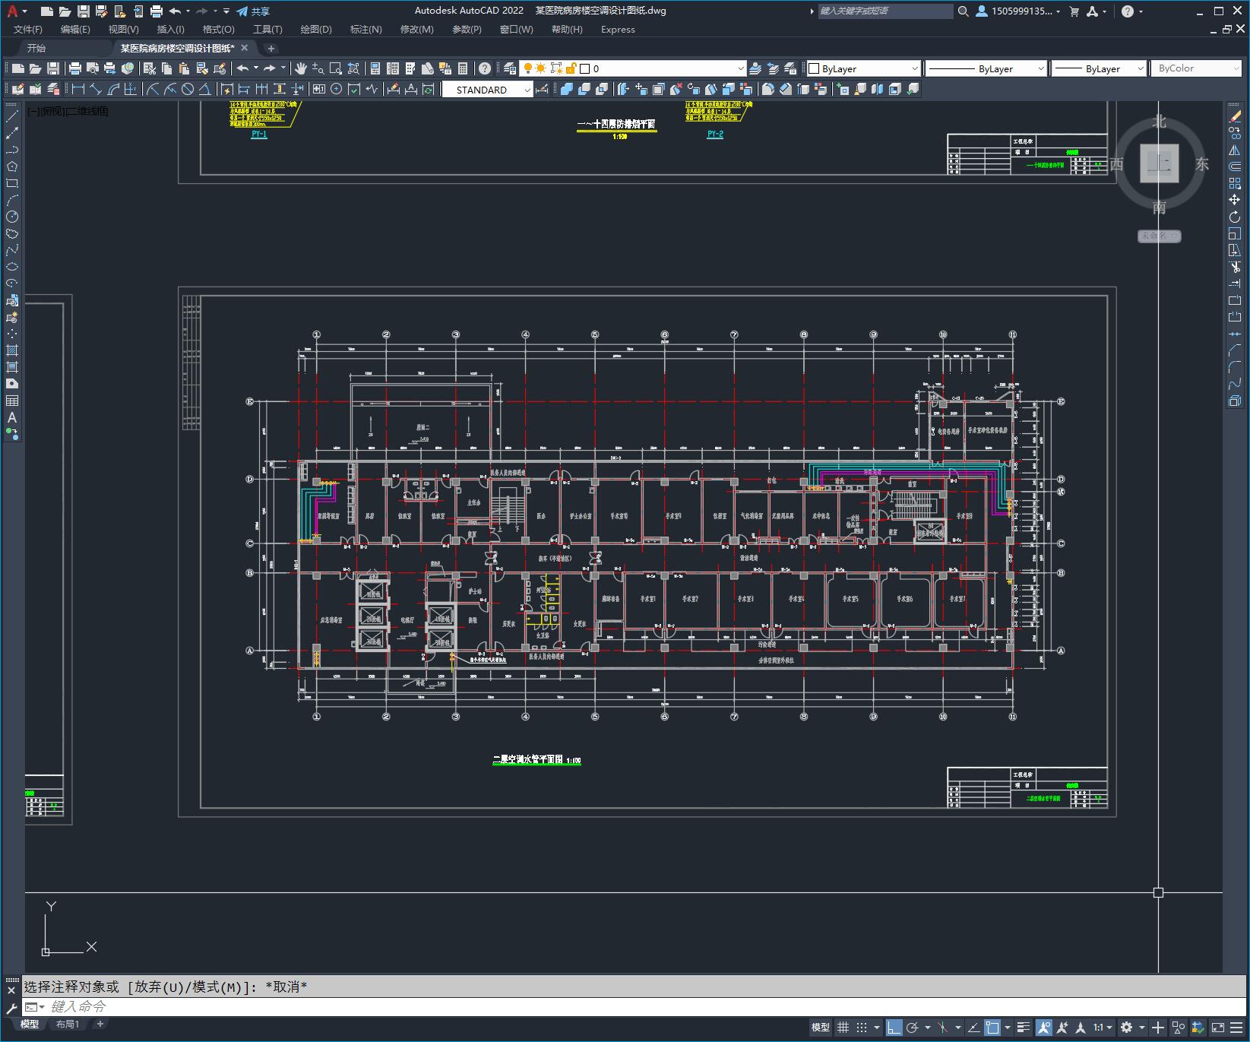Image resolution: width=1250 pixels, height=1042 pixels.
Task: Click the Help question mark in standard toolbar
Action: coord(485,68)
